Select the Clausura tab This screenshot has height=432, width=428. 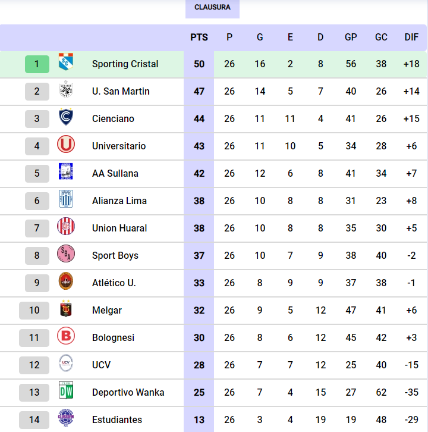[212, 8]
